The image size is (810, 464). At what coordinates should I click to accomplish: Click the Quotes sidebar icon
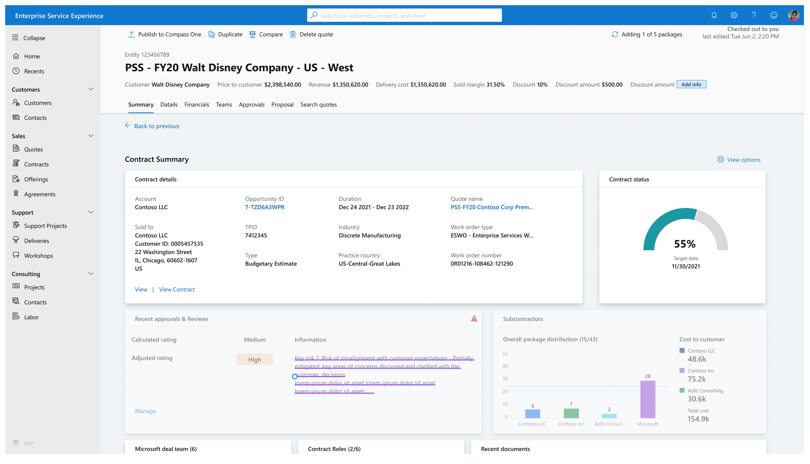pos(16,149)
